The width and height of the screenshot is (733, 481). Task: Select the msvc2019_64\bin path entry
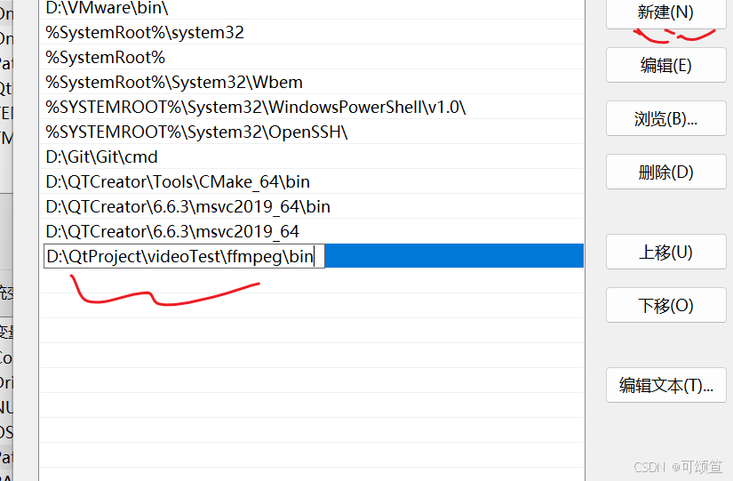coord(312,206)
